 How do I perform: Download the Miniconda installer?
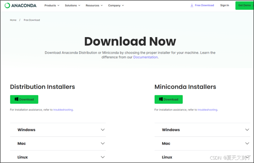coord(169,99)
